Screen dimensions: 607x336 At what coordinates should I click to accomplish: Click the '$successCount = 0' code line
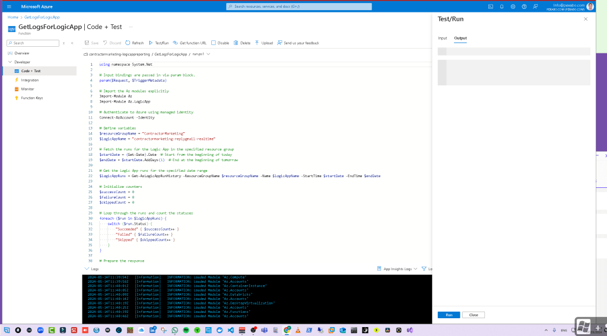[x=117, y=192]
